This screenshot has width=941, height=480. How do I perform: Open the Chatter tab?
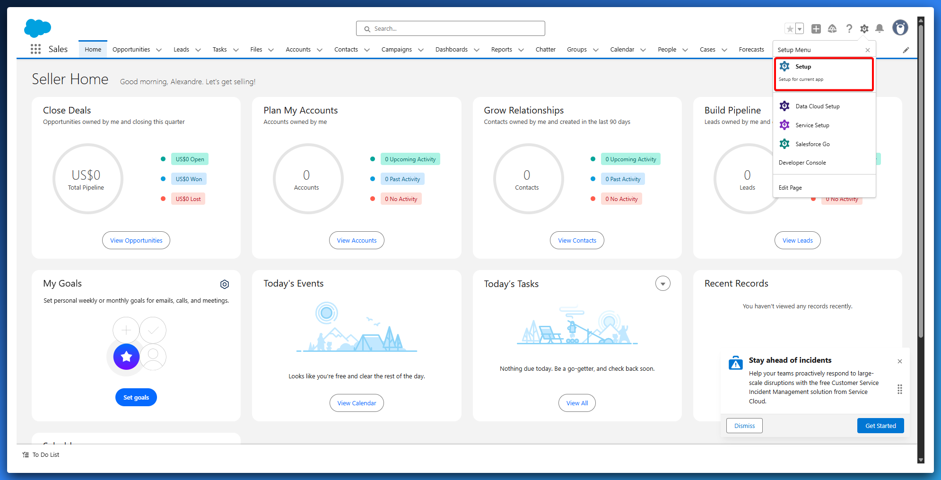[545, 50]
